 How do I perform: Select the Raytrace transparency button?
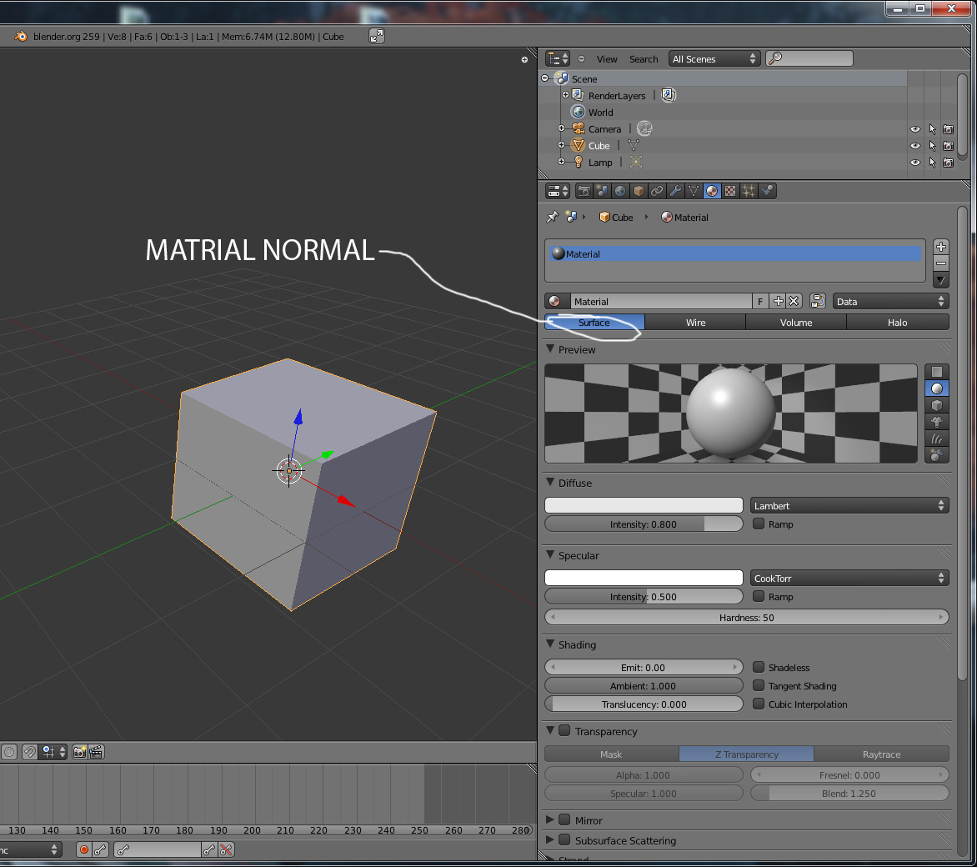coord(881,754)
